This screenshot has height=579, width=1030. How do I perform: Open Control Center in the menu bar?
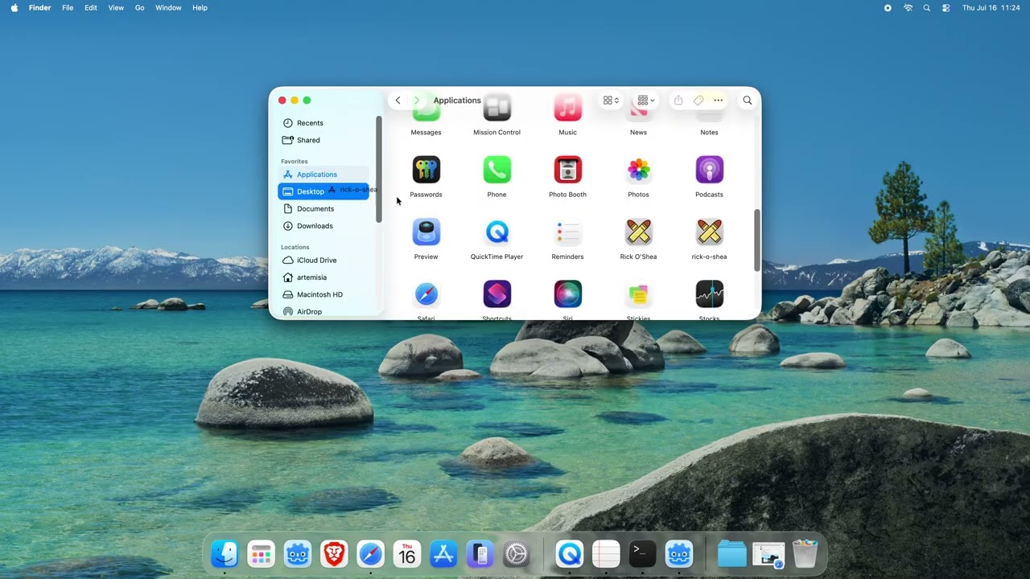click(946, 8)
